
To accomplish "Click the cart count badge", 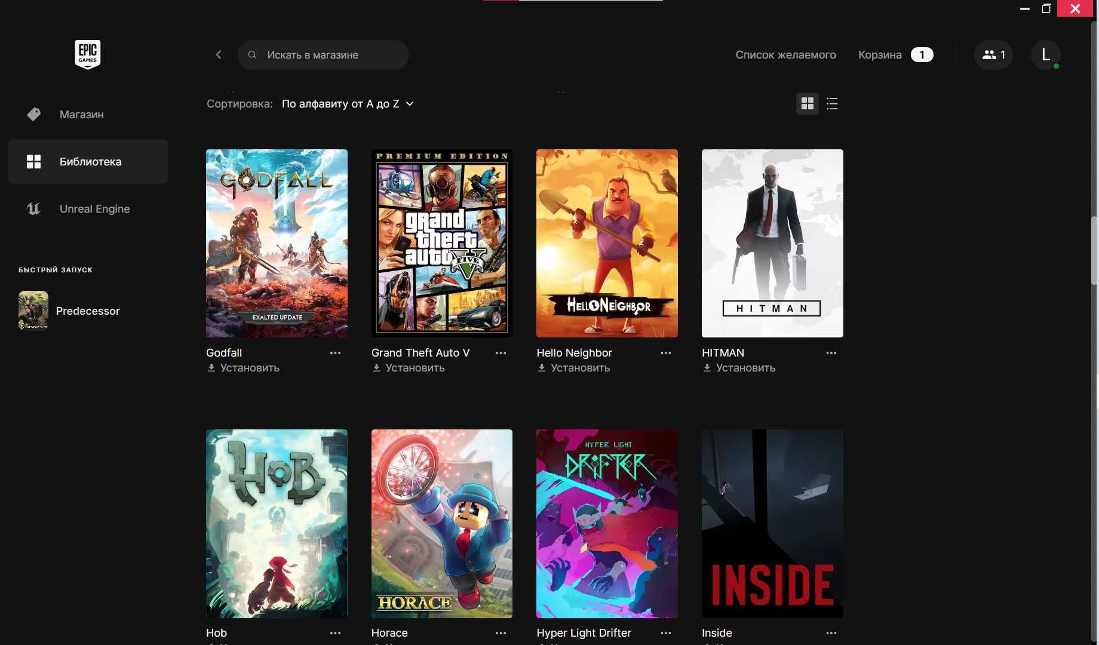I will (922, 55).
